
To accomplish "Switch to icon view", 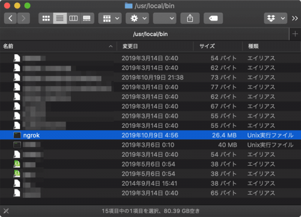I will click(x=46, y=18).
